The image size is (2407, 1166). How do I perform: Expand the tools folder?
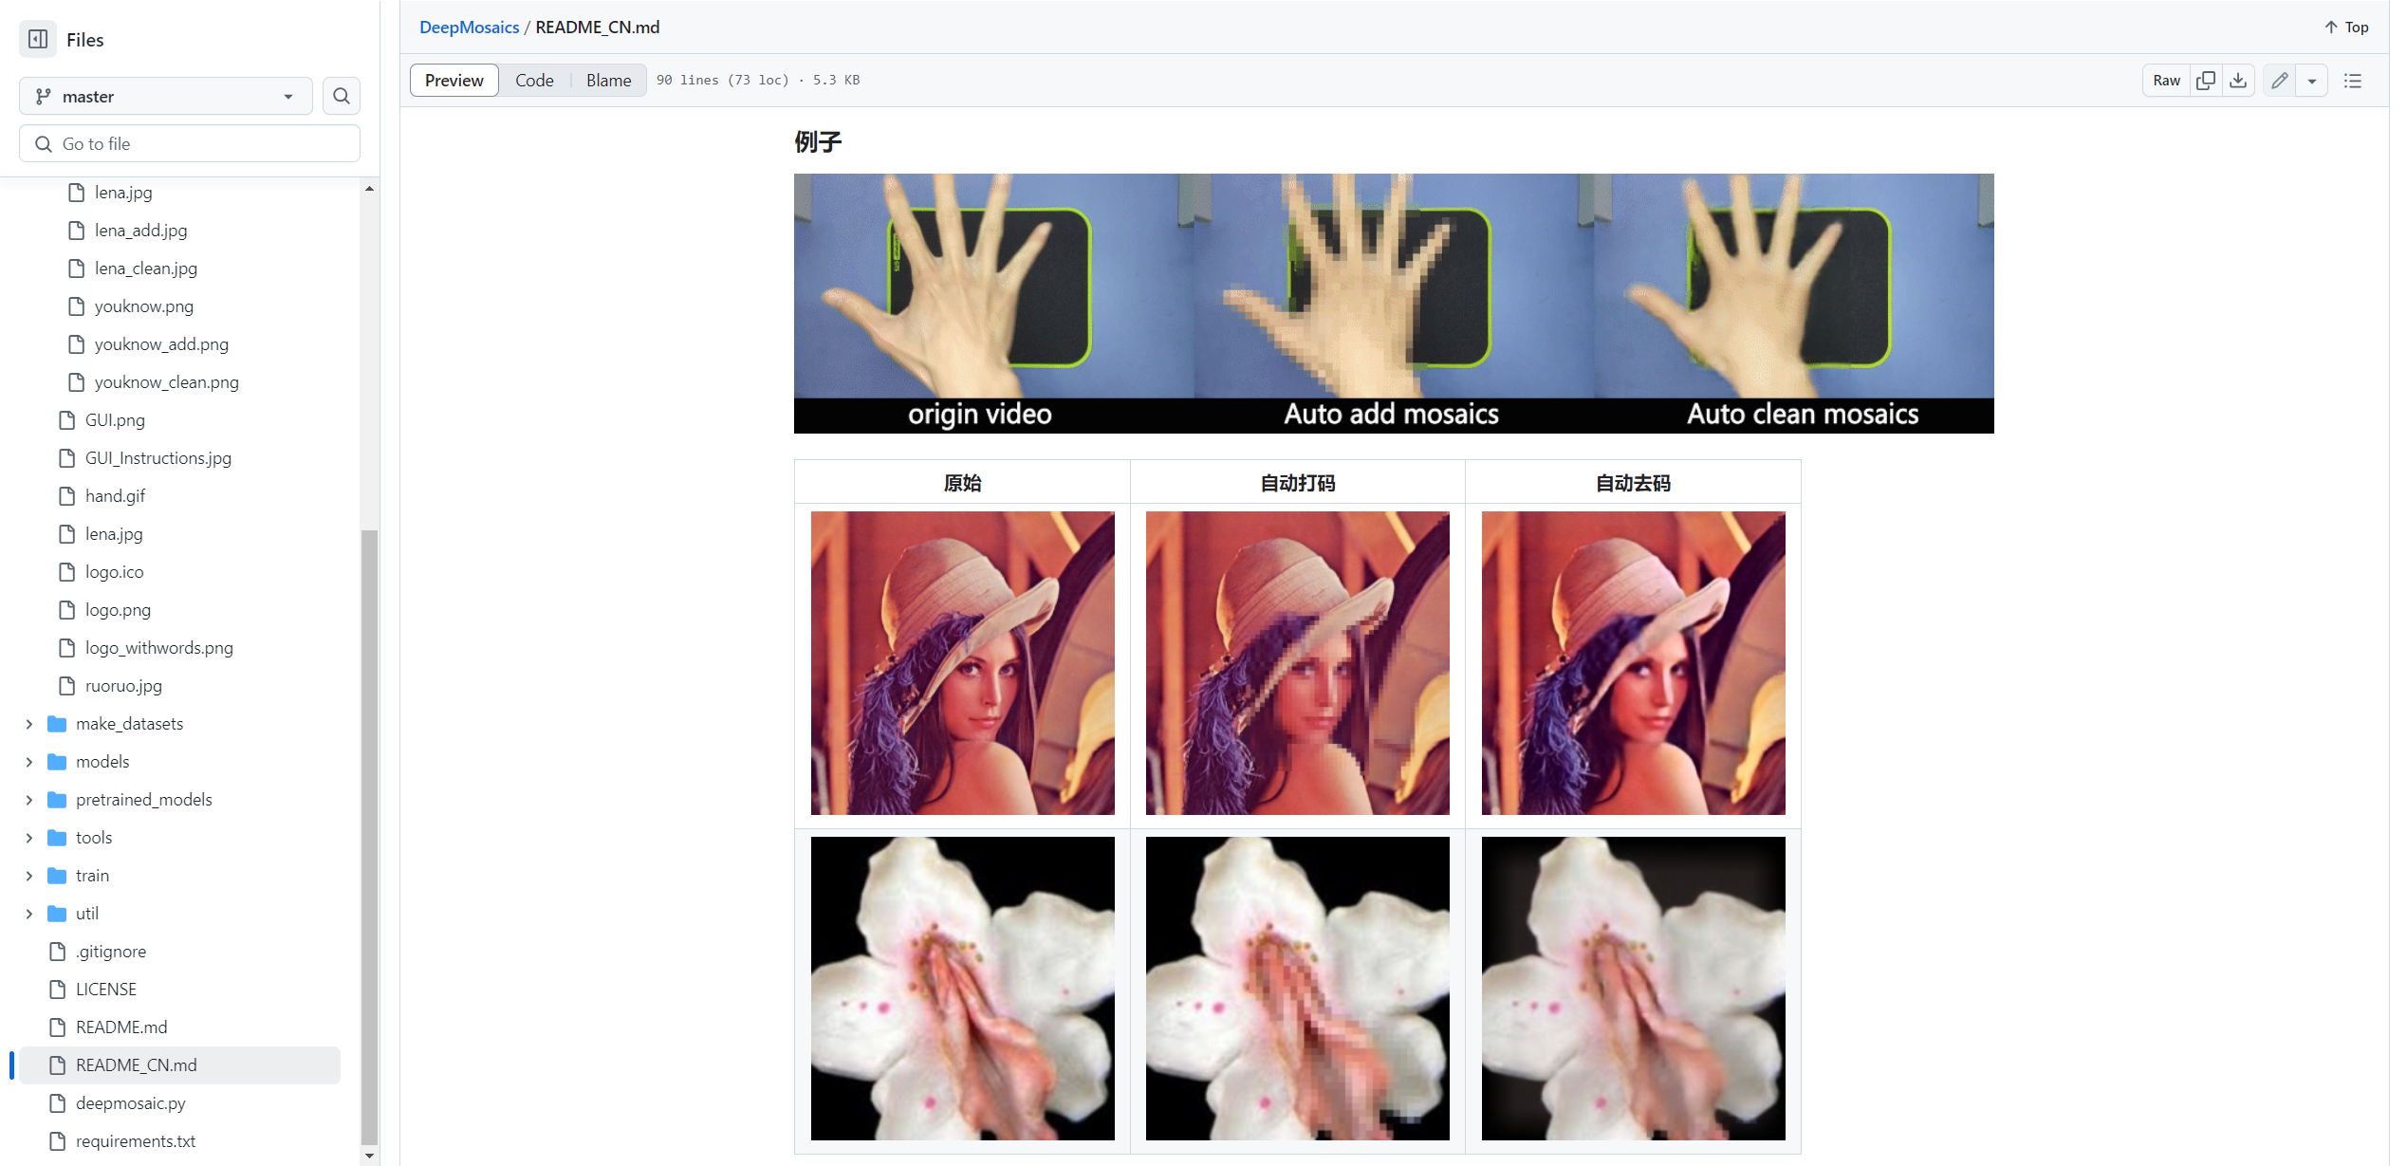[28, 838]
